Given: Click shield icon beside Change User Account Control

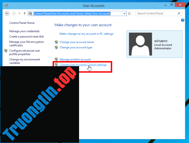Looking at the screenshot, I should [56, 65].
